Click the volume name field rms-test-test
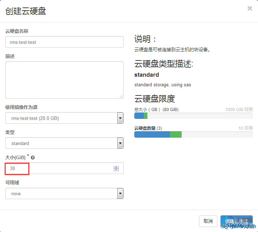 (x=64, y=42)
